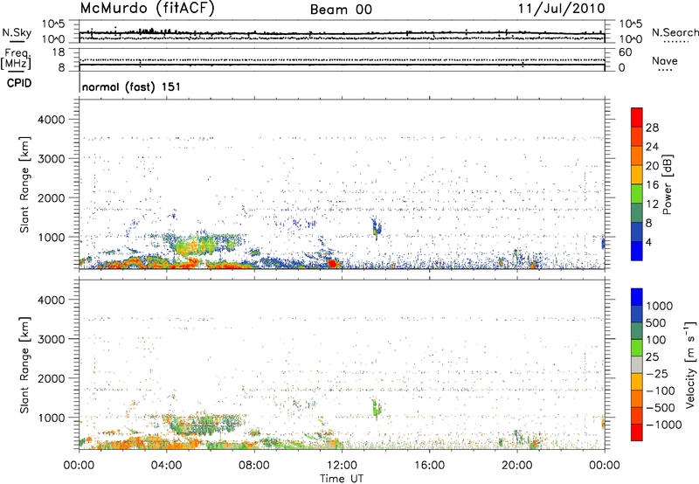Click the 'McMurdo (fitACF)' title text
Viewport: 699px width, 484px height.
click(x=147, y=9)
